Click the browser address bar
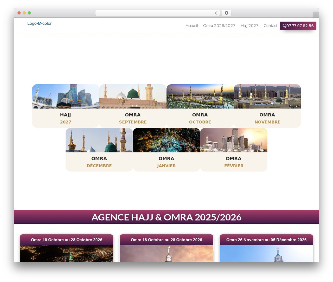This screenshot has height=282, width=333. (x=157, y=13)
